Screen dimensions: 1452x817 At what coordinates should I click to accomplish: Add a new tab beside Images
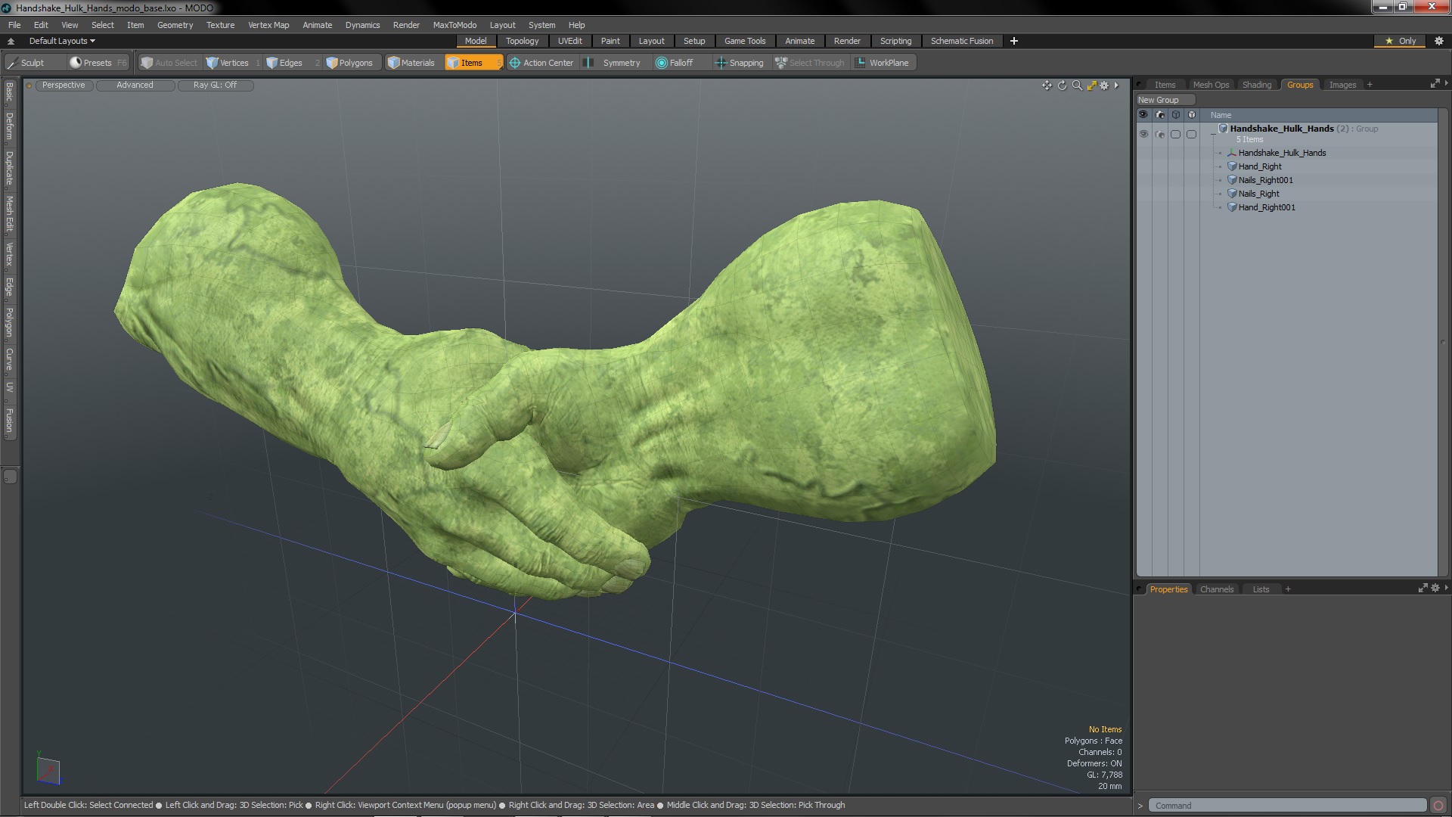coord(1370,85)
